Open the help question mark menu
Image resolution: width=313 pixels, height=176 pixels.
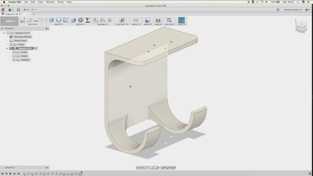(x=308, y=10)
